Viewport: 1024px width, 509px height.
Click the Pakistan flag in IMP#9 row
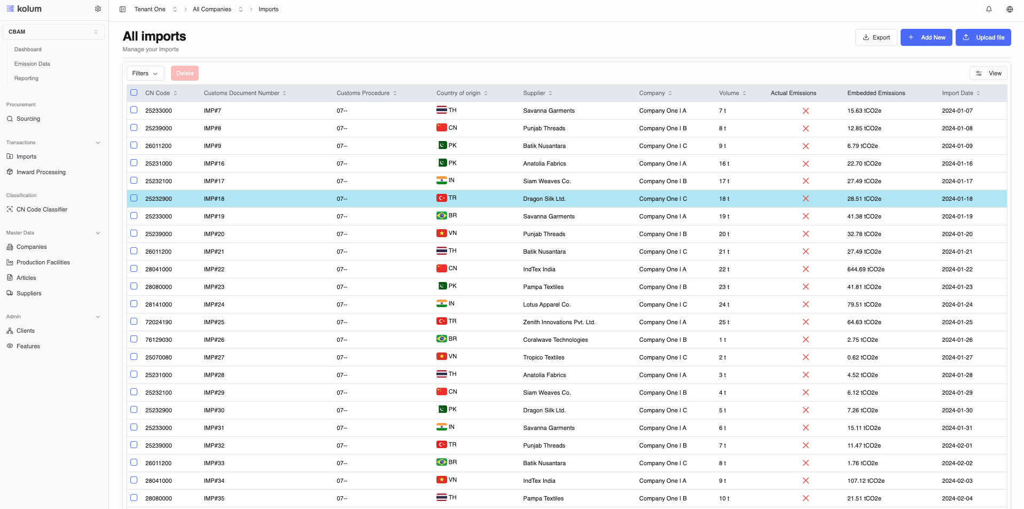click(x=442, y=145)
